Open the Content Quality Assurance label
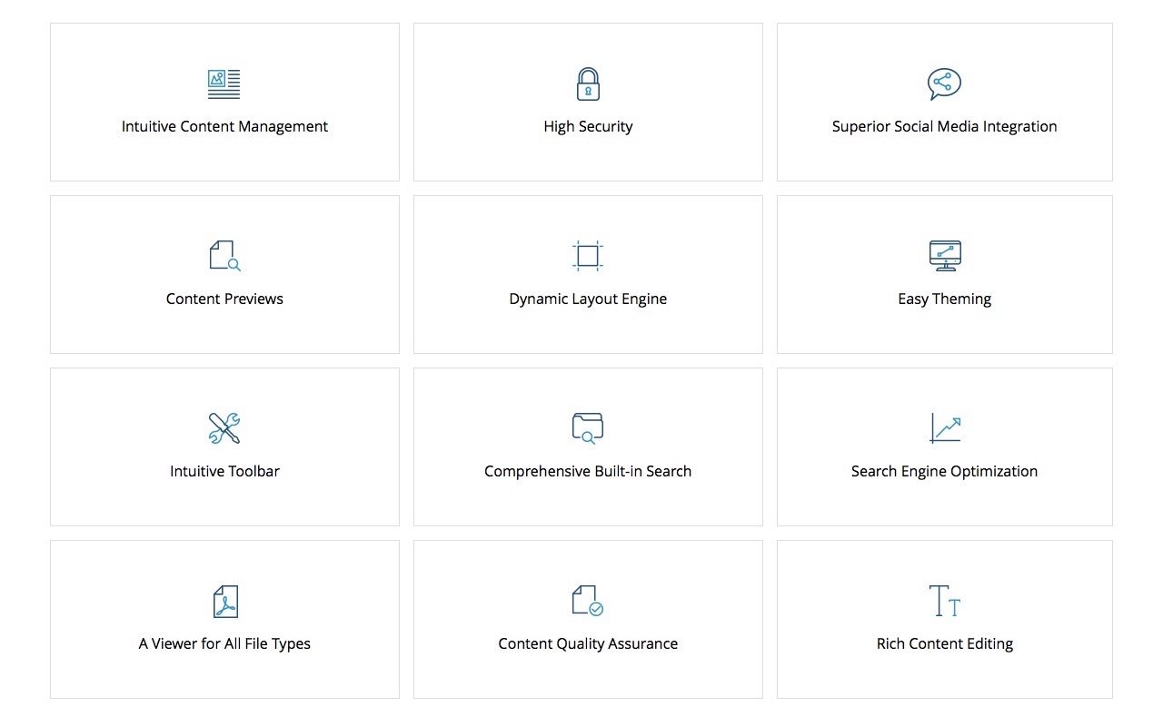This screenshot has height=716, width=1163. [588, 644]
